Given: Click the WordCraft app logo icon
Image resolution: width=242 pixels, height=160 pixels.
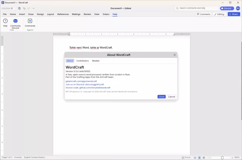Looking at the screenshot, I should point(3,3).
